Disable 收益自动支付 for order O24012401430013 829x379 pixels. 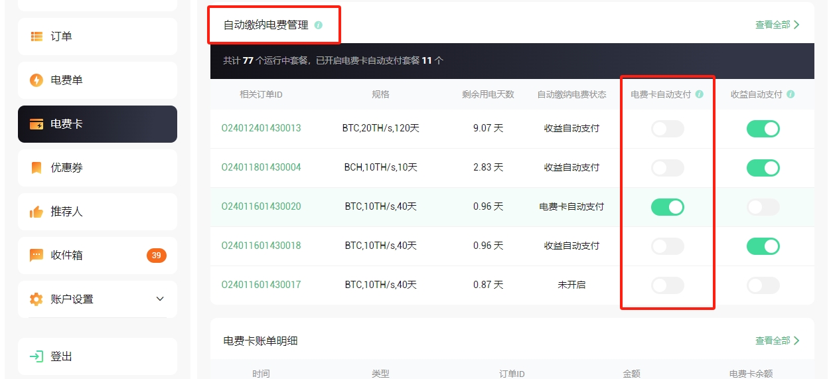[763, 129]
